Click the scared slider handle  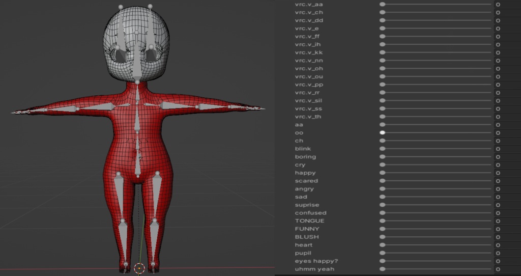click(x=383, y=181)
